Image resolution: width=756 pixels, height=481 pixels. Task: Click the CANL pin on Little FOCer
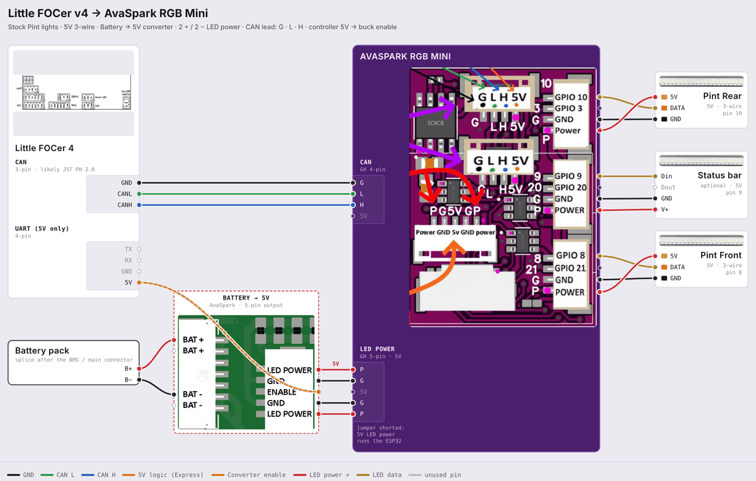tap(139, 194)
